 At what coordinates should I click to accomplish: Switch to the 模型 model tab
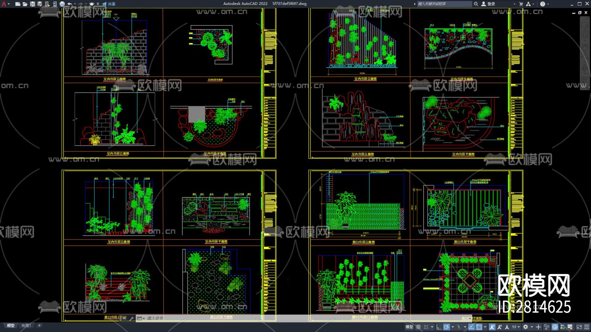tap(11, 326)
